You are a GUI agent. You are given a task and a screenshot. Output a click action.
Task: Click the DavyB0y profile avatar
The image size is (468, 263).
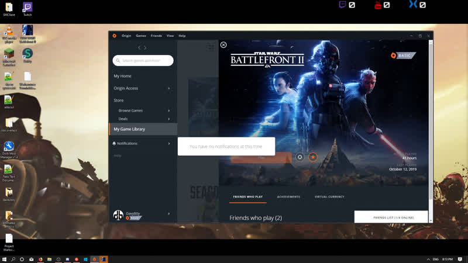[118, 215]
